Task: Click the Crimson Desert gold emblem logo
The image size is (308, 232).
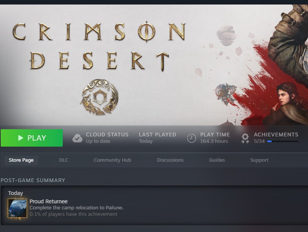Action: pyautogui.click(x=99, y=97)
